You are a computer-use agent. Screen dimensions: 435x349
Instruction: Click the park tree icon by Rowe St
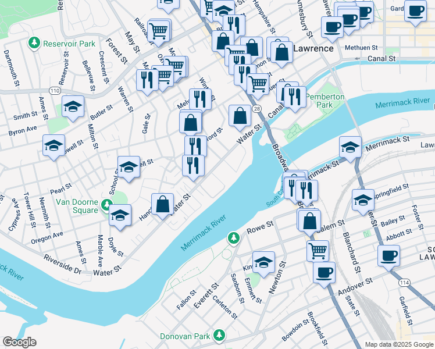pyautogui.click(x=234, y=238)
